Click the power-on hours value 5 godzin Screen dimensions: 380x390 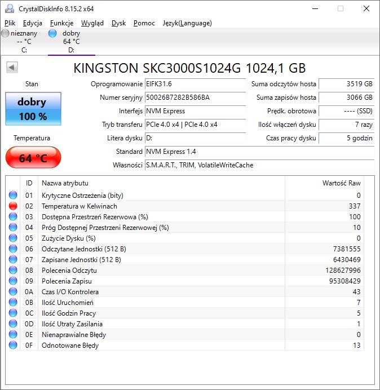click(346, 138)
